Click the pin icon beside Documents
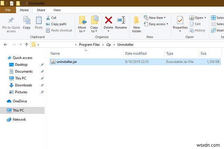Viewport: 224px width, 149px height. point(42,72)
